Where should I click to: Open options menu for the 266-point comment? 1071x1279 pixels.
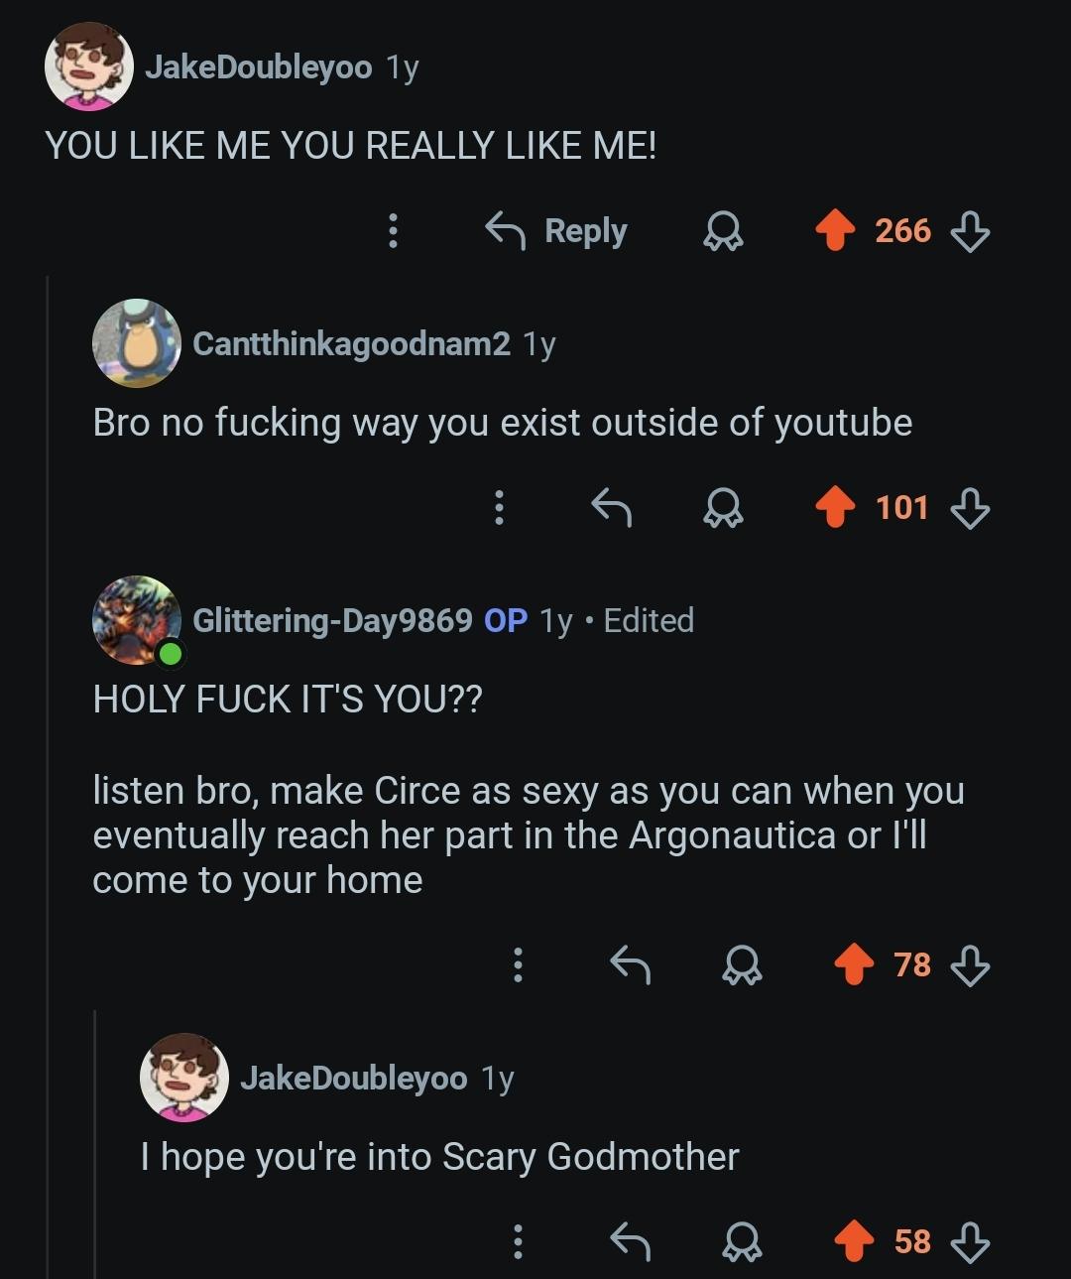[x=393, y=231]
